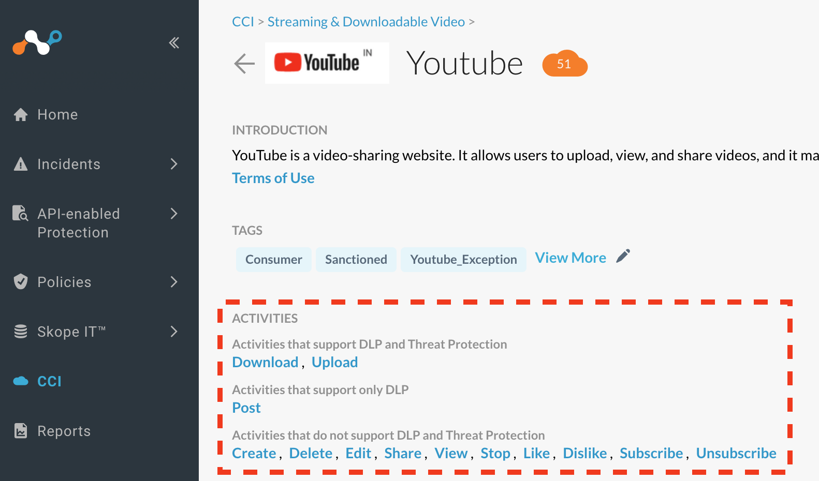Image resolution: width=819 pixels, height=481 pixels.
Task: Click the Youtube page title
Action: pyautogui.click(x=465, y=63)
